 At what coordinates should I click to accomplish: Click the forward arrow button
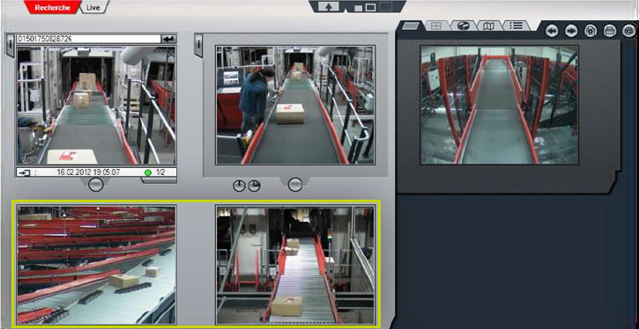[571, 31]
